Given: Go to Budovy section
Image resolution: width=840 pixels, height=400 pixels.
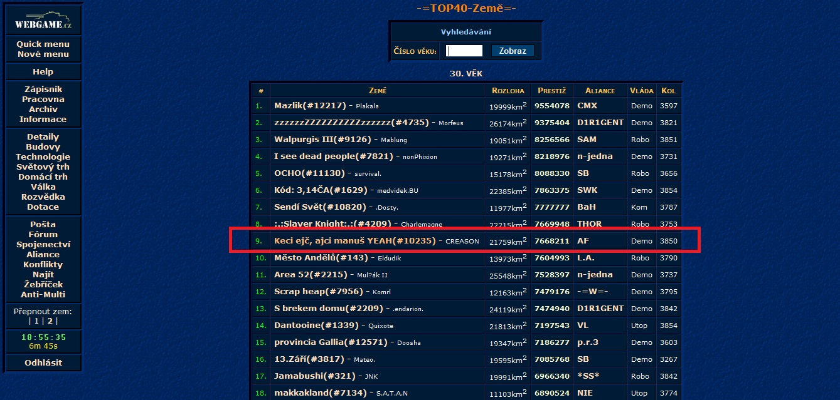Looking at the screenshot, I should 43,147.
